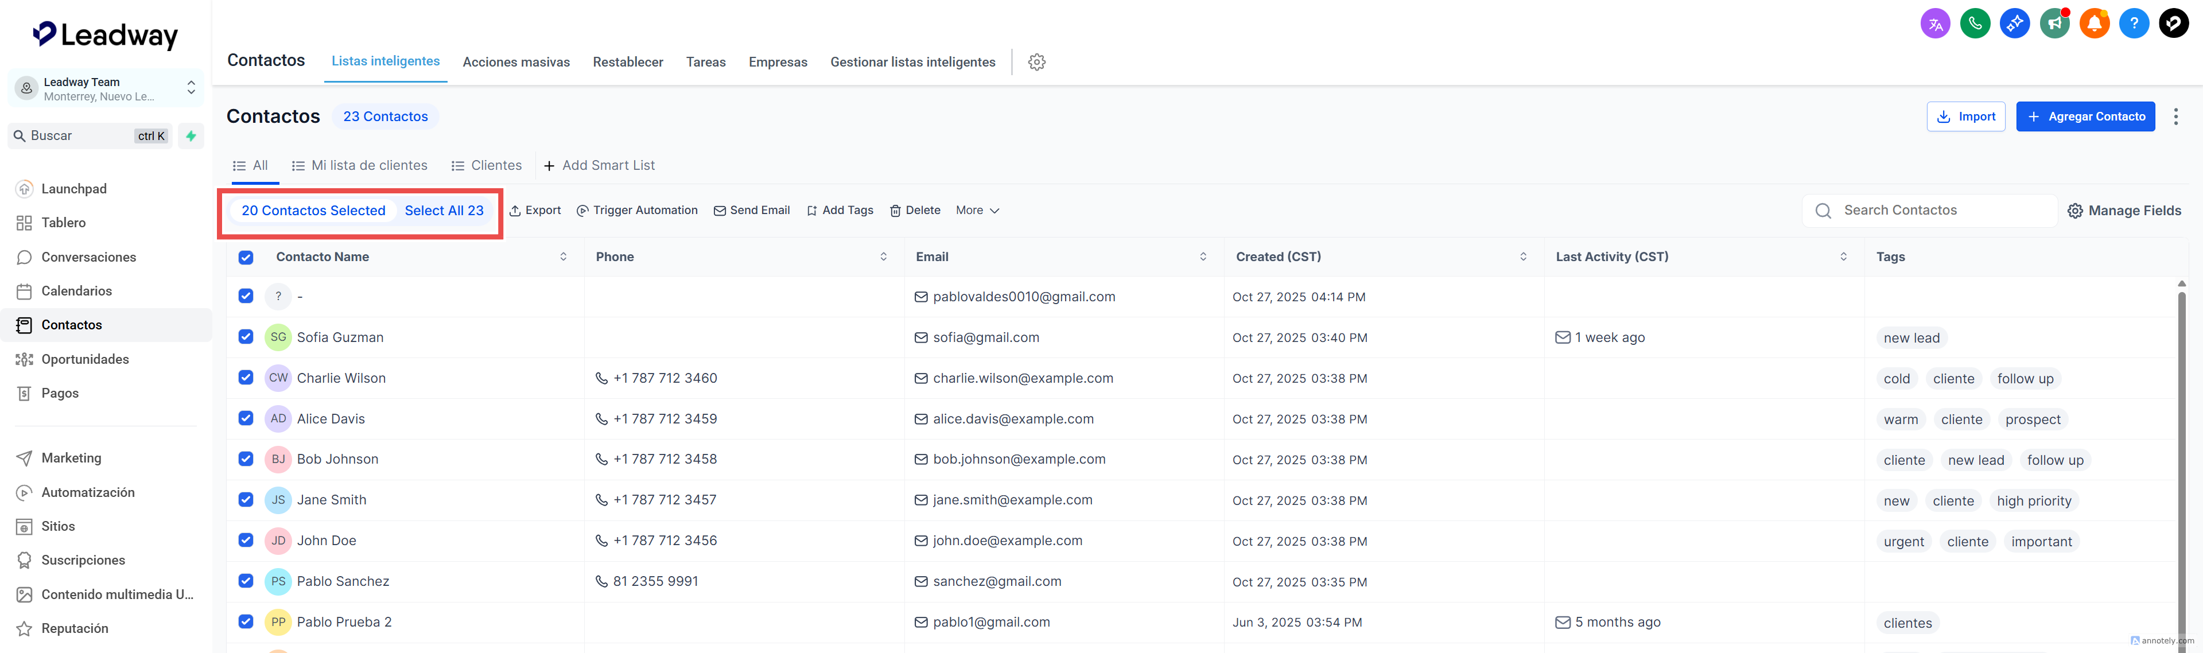Click the Delete trash icon
Viewport: 2203px width, 653px height.
tap(895, 210)
